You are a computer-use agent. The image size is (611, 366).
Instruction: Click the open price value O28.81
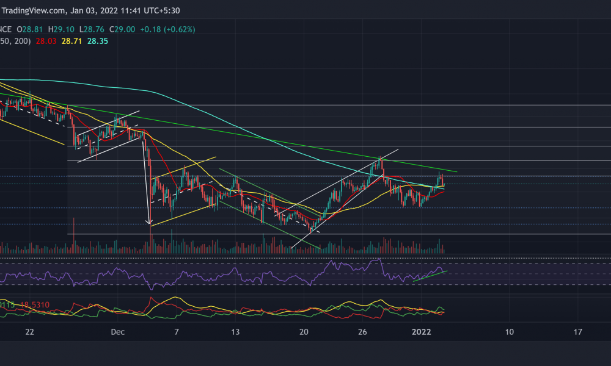(x=29, y=29)
